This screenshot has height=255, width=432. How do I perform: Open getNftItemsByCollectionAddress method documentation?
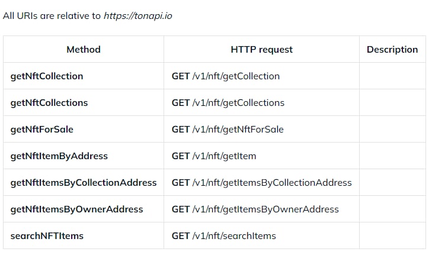(x=84, y=183)
